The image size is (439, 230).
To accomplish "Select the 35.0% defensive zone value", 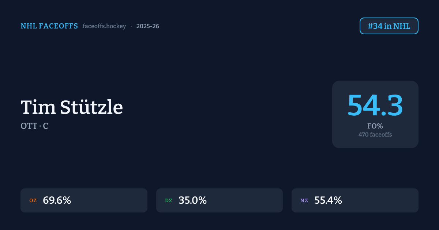I will pos(192,200).
